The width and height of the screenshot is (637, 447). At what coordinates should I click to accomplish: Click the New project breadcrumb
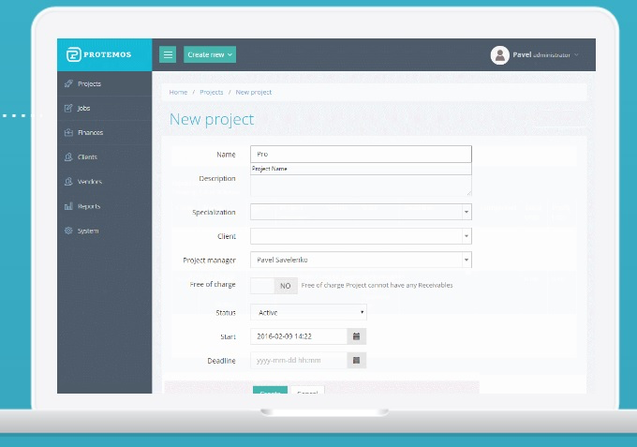coord(254,92)
